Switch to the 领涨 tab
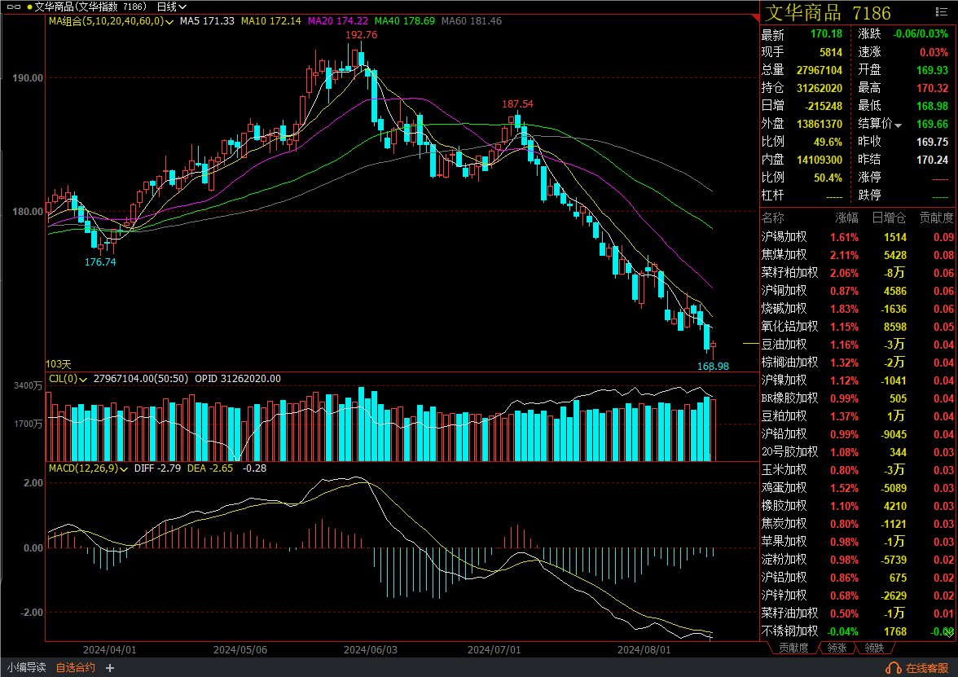Image resolution: width=958 pixels, height=677 pixels. pyautogui.click(x=837, y=648)
